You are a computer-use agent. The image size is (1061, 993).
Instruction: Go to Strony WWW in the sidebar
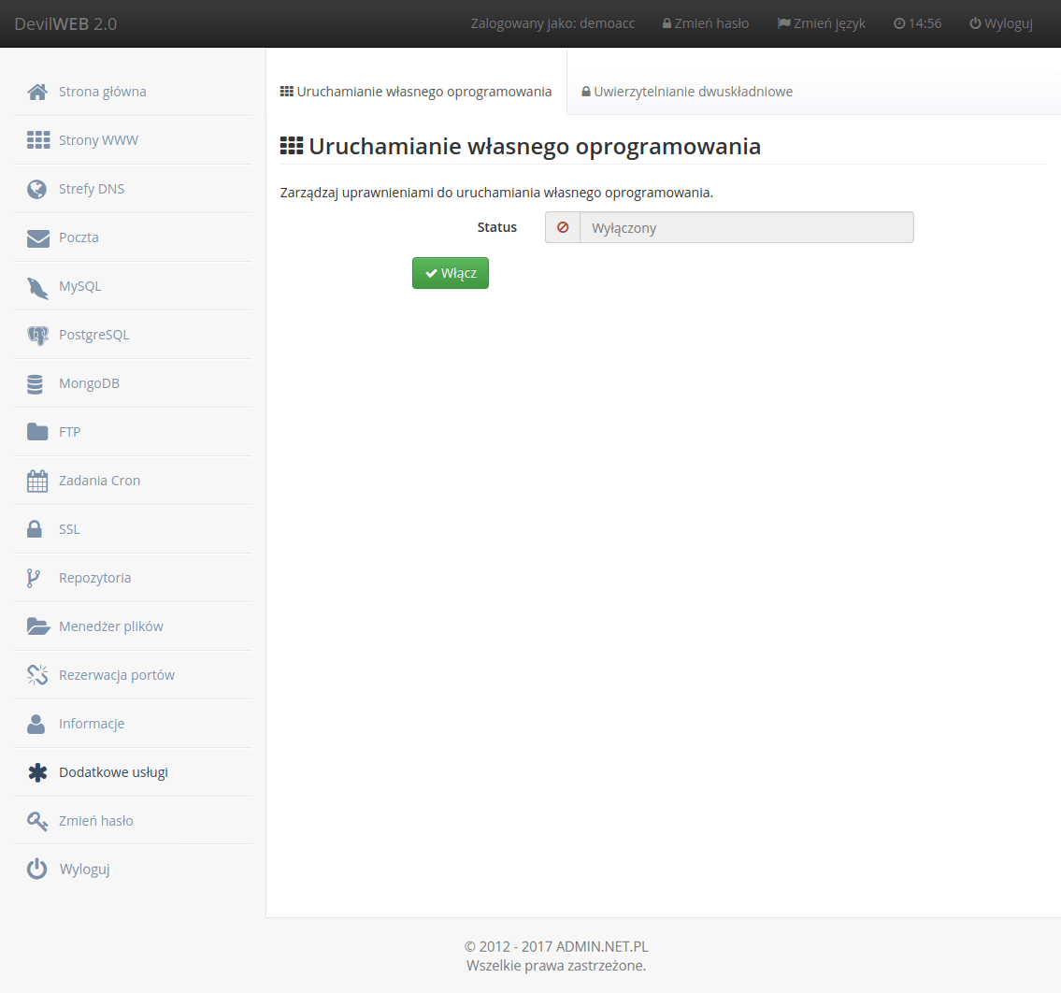point(98,140)
